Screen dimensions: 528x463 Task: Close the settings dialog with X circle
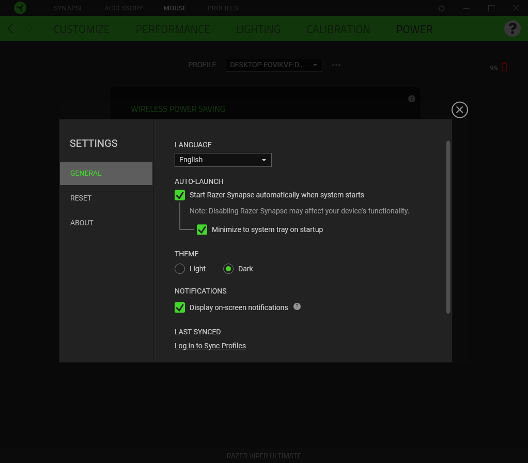click(460, 110)
